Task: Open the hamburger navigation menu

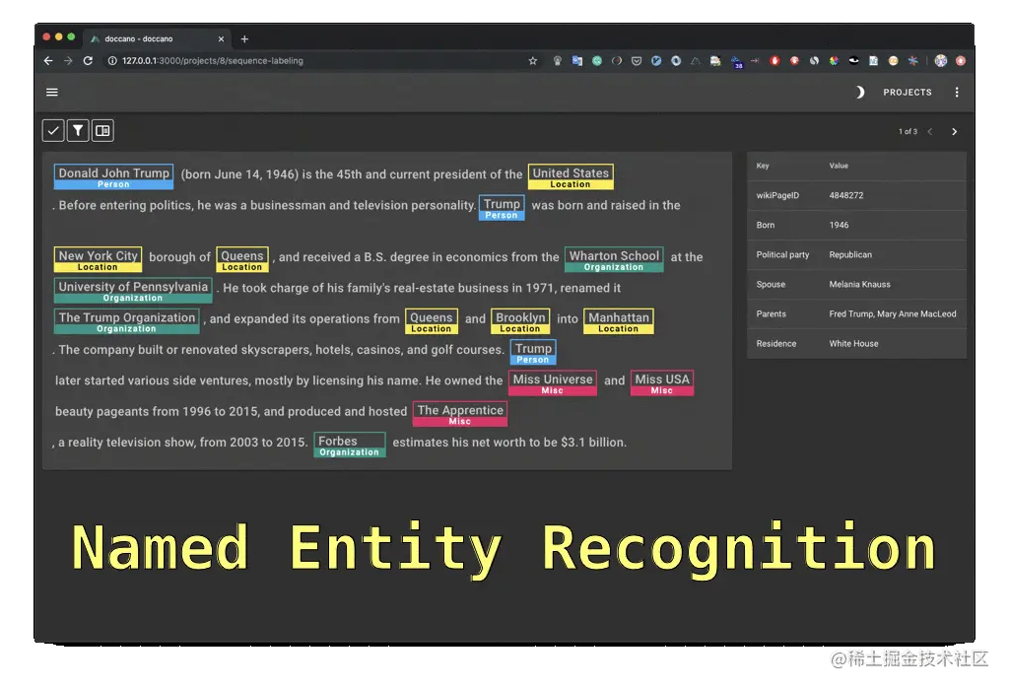Action: (52, 92)
